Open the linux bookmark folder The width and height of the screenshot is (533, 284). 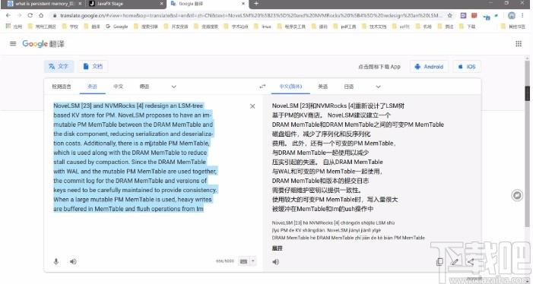[x=263, y=26]
